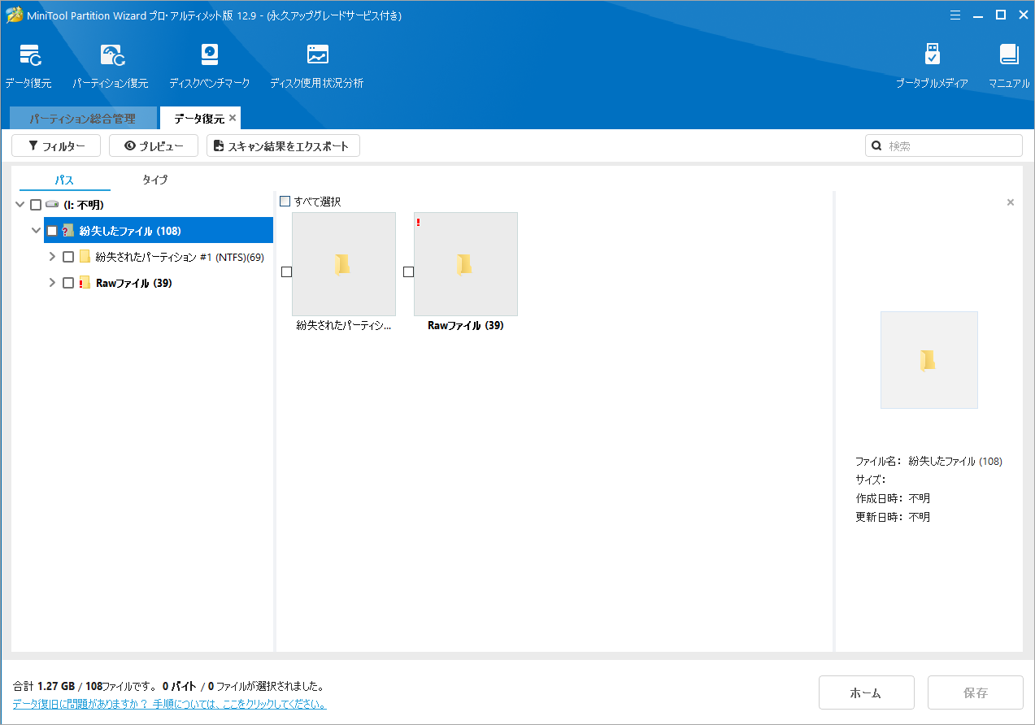The width and height of the screenshot is (1035, 725).
Task: Open the データ復元 tool in ribbon
Action: (28, 65)
